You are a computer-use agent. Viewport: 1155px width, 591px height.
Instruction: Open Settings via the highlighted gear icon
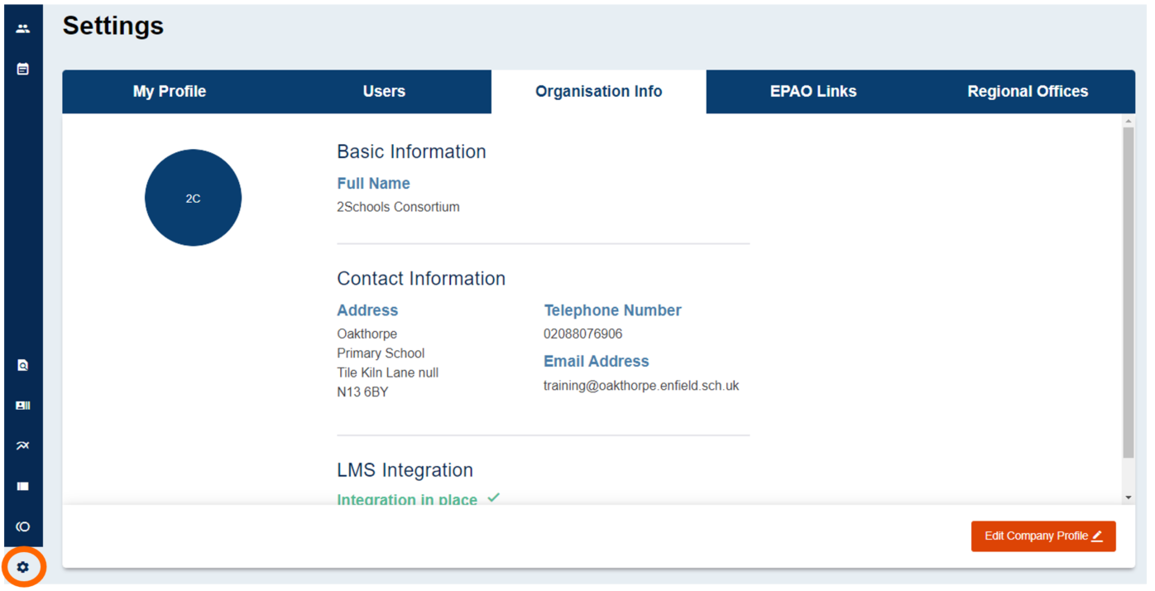tap(23, 567)
